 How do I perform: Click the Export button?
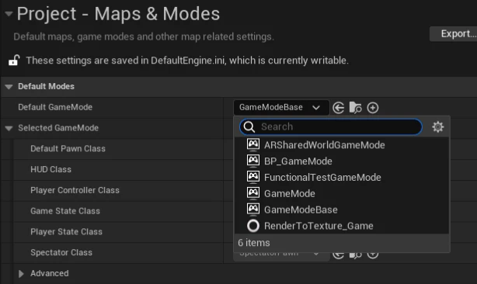pyautogui.click(x=453, y=33)
